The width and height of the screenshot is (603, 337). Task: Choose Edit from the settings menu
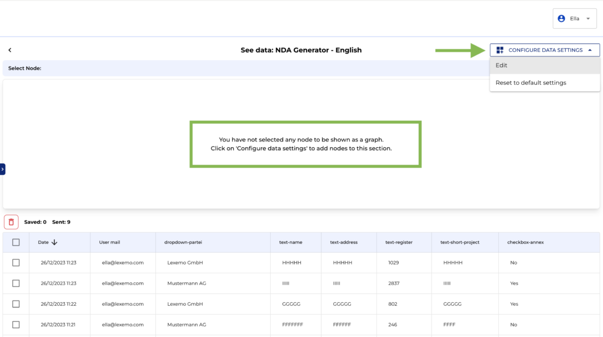pyautogui.click(x=502, y=65)
